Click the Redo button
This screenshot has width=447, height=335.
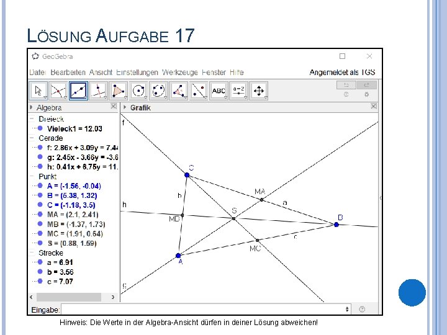point(367,85)
